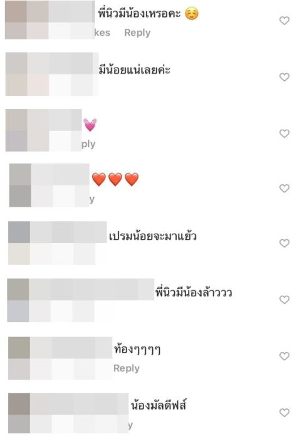Like the comment 'ท้องๆๆๆๆ'
Image resolution: width=307 pixels, height=436 pixels.
(284, 356)
